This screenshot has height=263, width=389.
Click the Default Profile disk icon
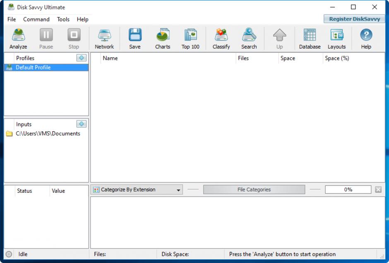point(9,68)
